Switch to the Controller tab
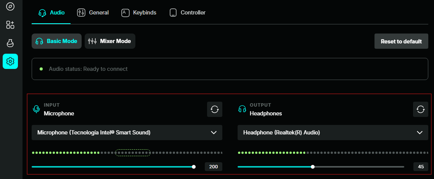Screen dimensions: 434x179 click(187, 13)
